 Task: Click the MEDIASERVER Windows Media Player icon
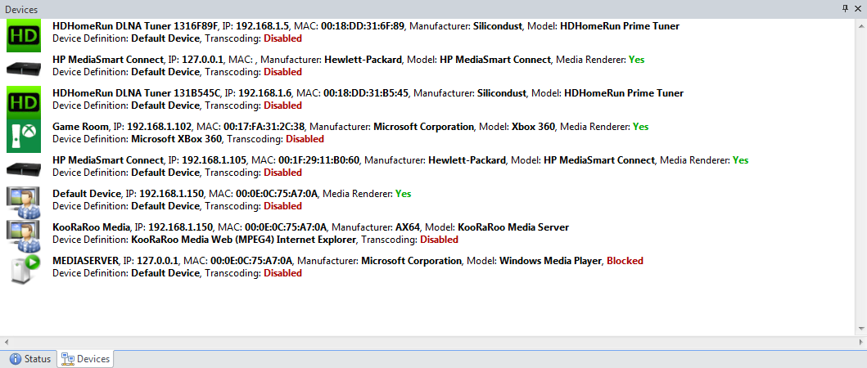tap(25, 269)
